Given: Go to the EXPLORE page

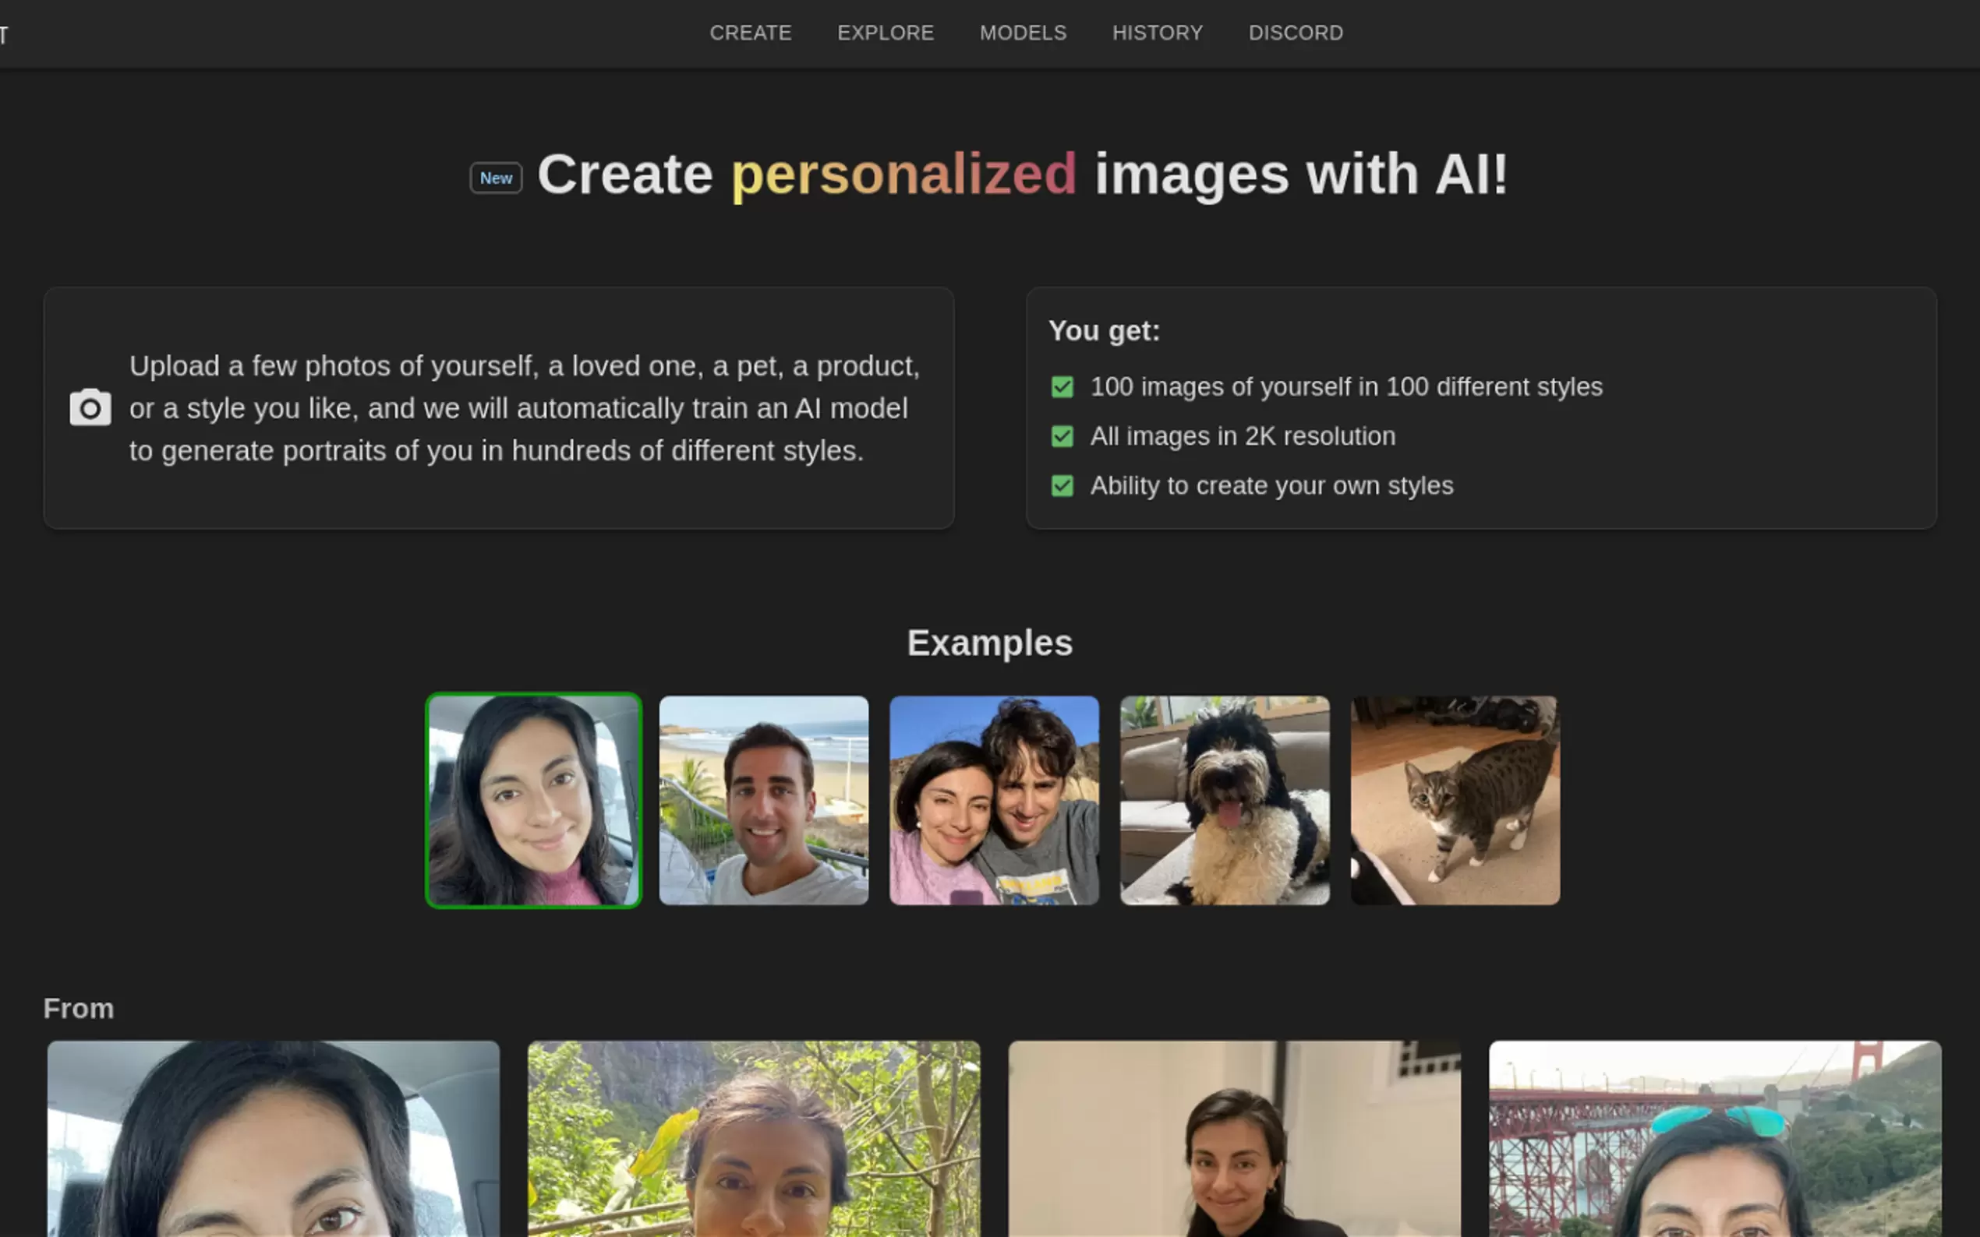Looking at the screenshot, I should click(885, 33).
